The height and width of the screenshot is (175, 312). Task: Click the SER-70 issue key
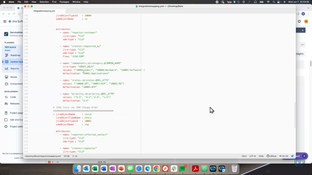tap(102, 162)
